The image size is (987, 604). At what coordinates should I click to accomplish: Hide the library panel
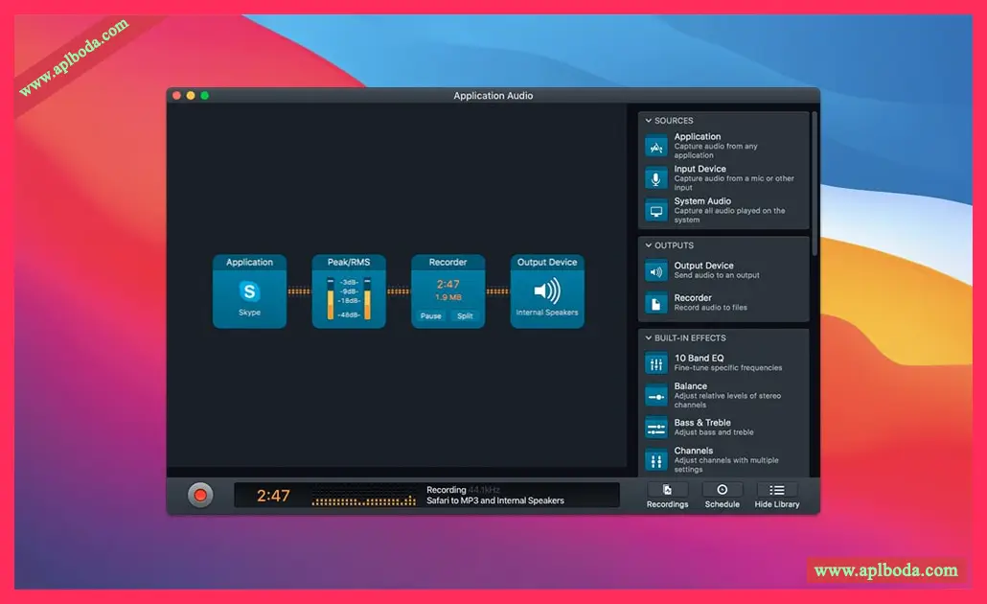pos(777,496)
